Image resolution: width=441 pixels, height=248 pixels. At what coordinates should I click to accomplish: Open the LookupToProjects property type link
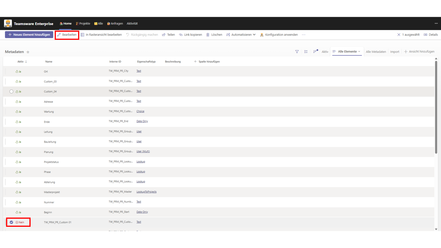pyautogui.click(x=146, y=192)
